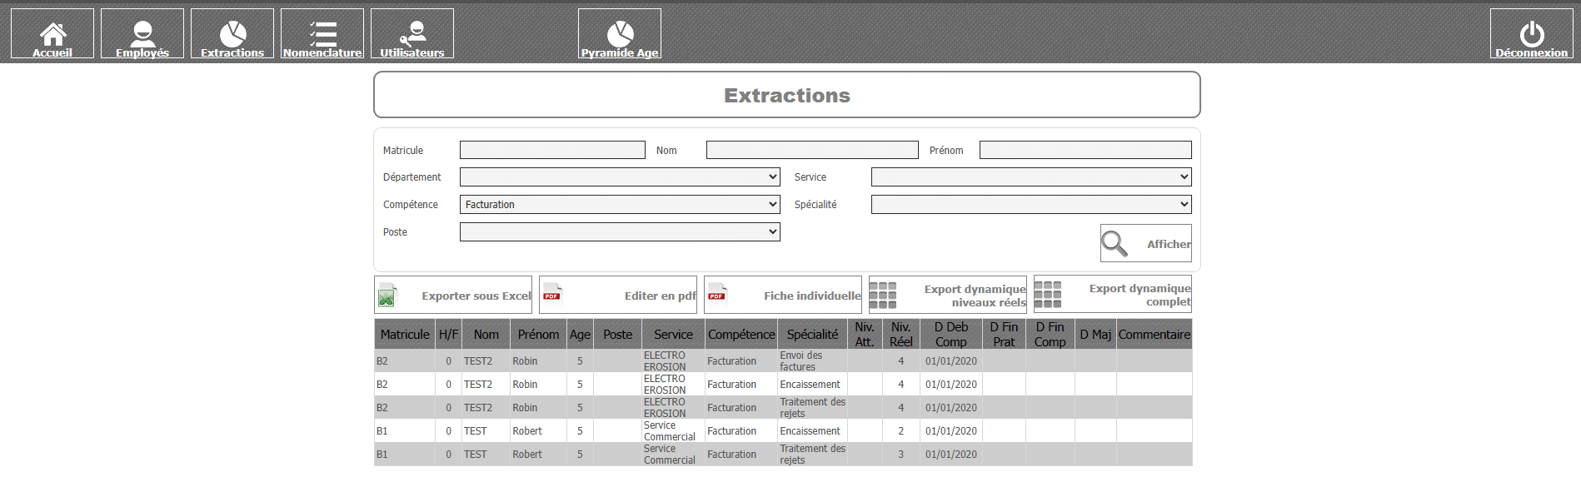
Task: Click the Extractions page title banner
Action: click(787, 95)
